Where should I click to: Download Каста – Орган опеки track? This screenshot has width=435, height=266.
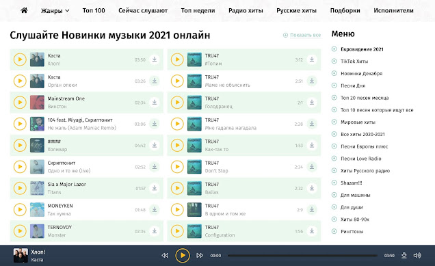point(155,81)
